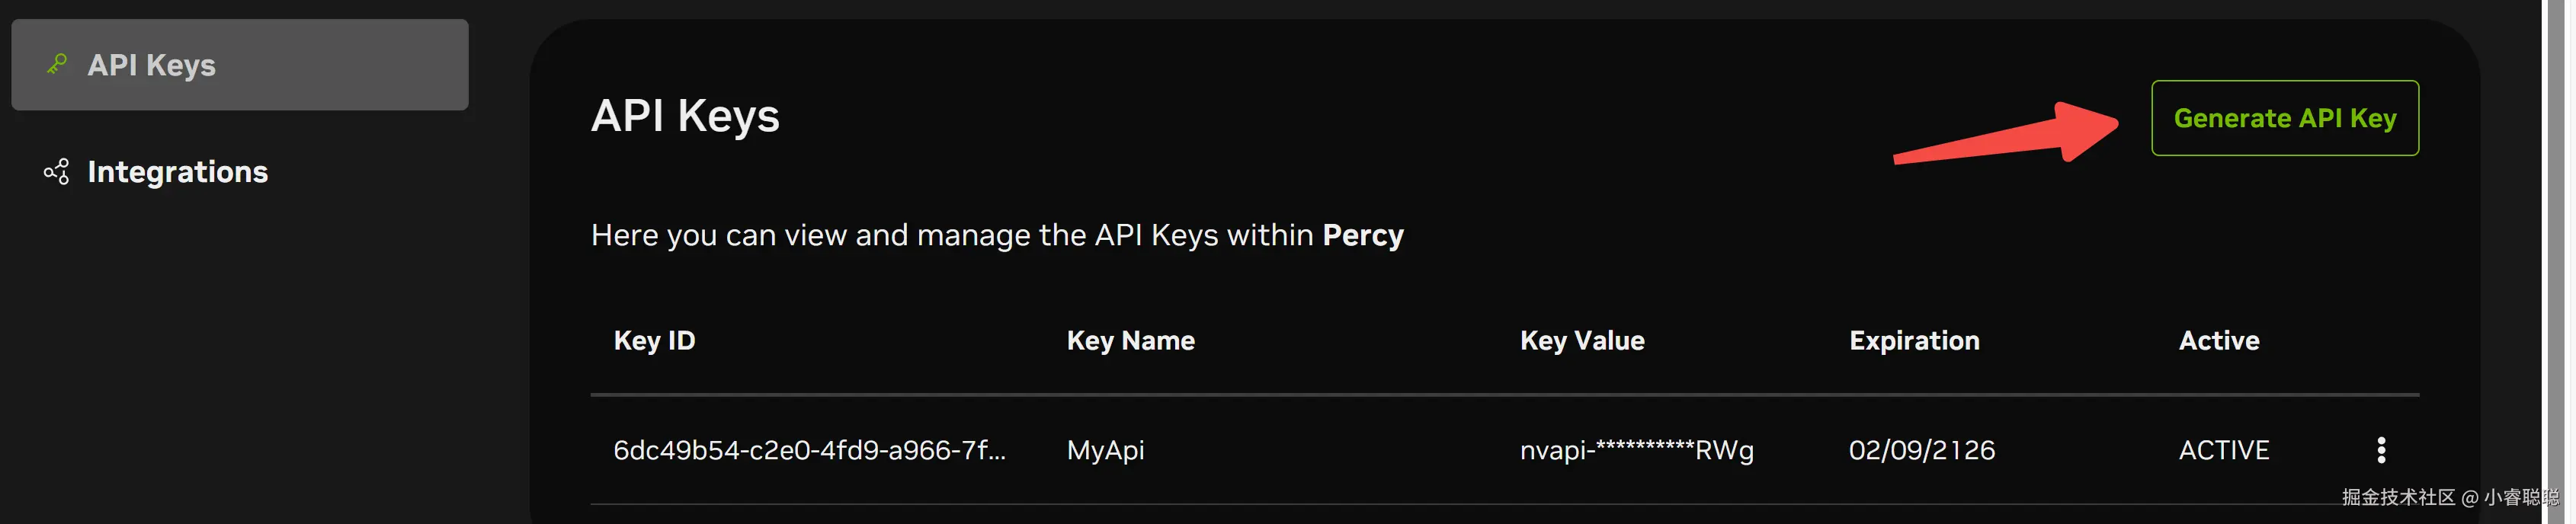Click the Generate API Key button

pos(2284,118)
